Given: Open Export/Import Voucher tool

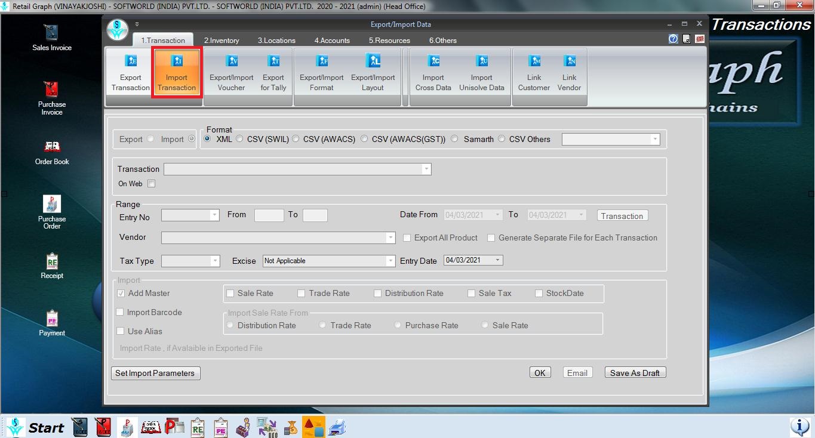Looking at the screenshot, I should [231, 72].
